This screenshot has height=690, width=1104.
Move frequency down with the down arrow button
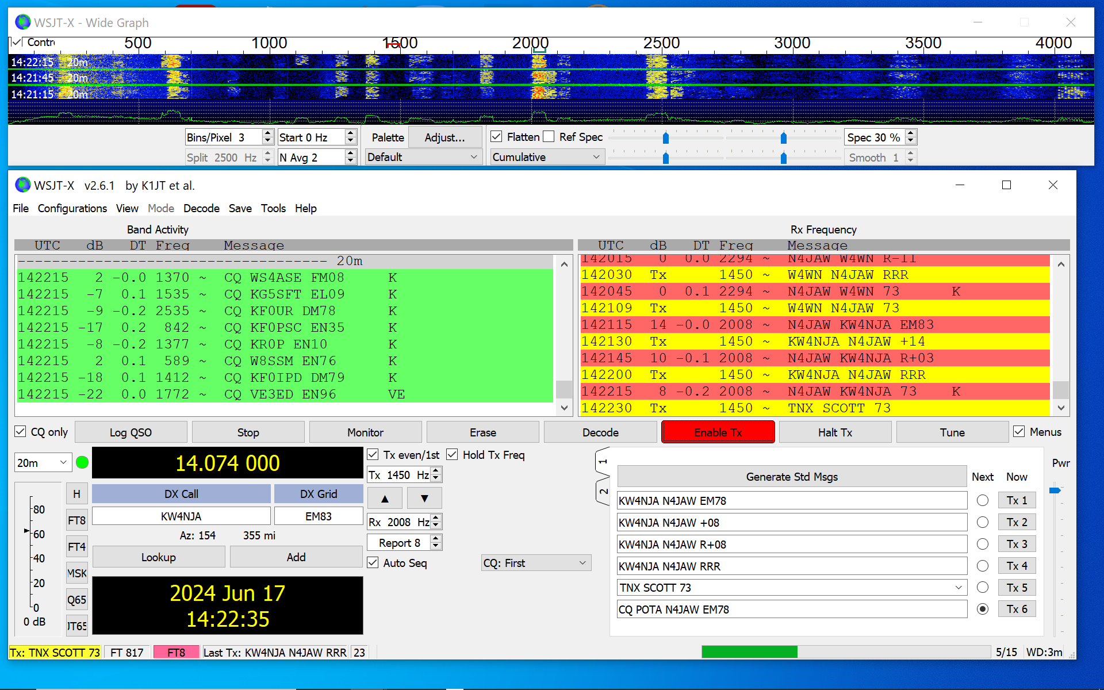[424, 499]
